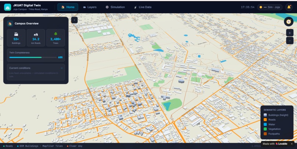
Task: Click the Clear sky status entry
Action: tap(74, 146)
